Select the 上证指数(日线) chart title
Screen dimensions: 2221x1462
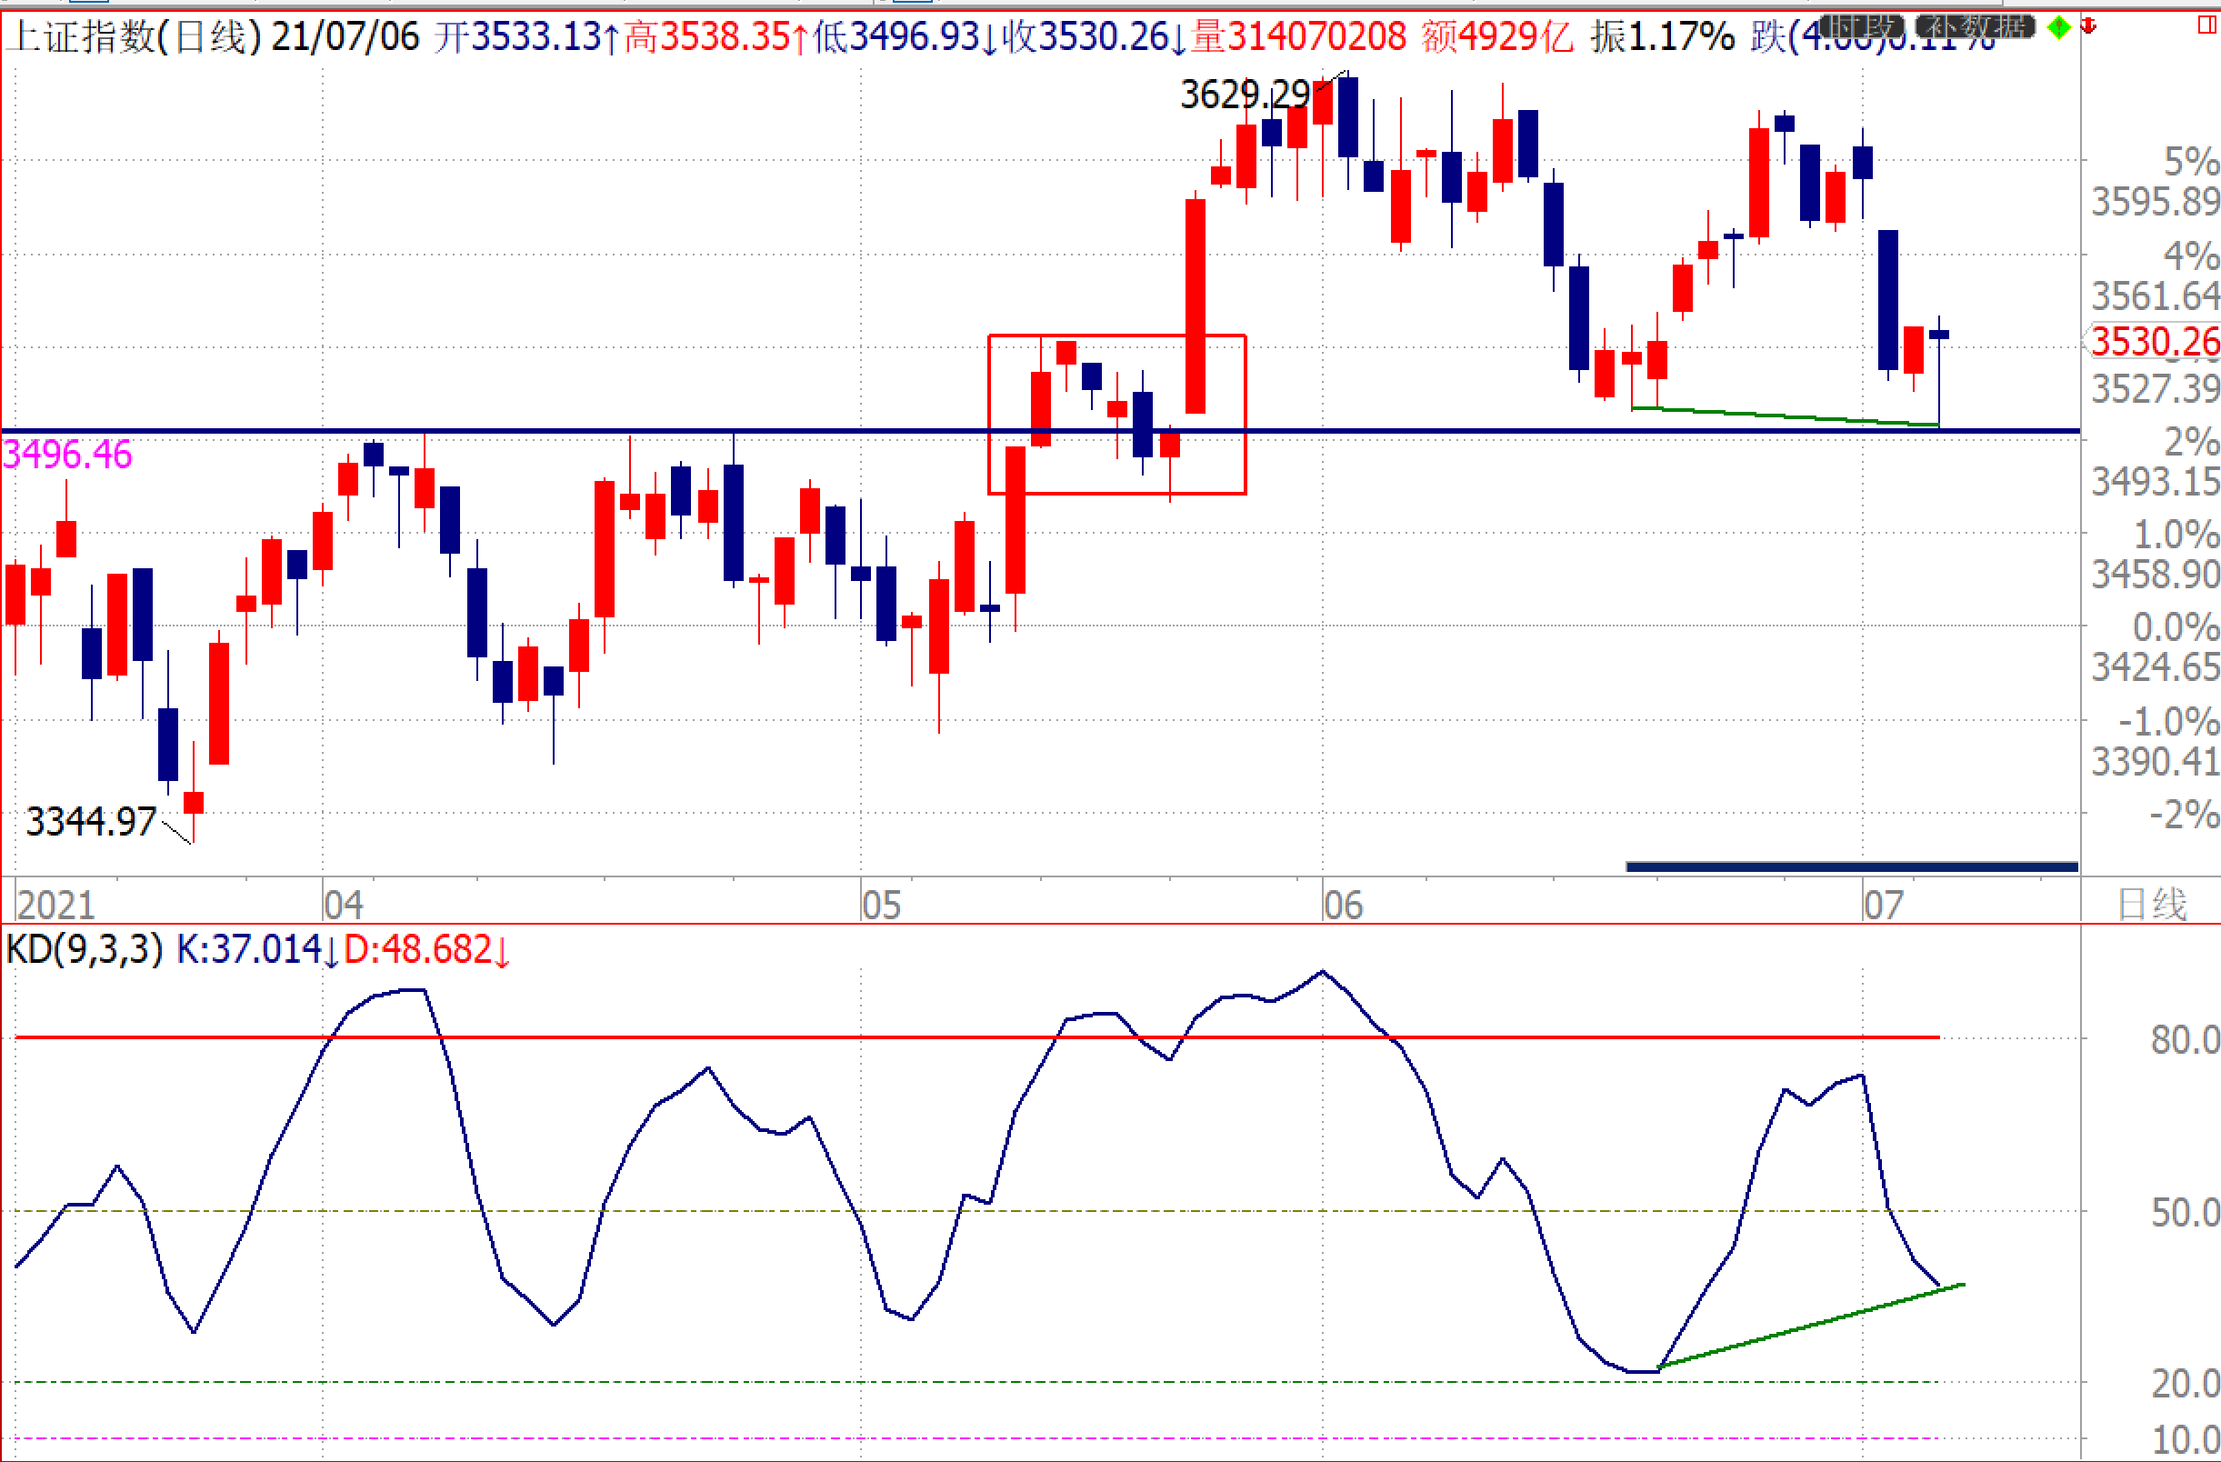click(135, 37)
